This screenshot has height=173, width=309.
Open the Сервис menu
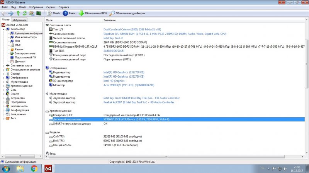[x=51, y=7]
